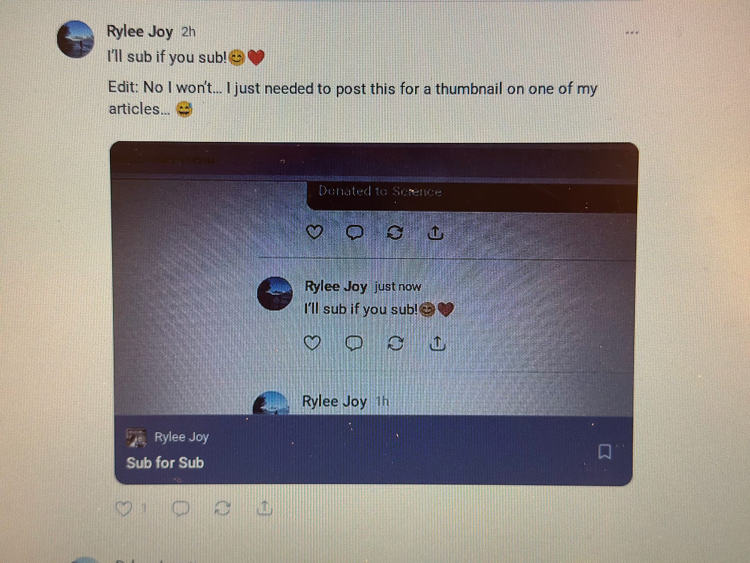Share icon under the just now note
Image resolution: width=750 pixels, height=563 pixels.
(437, 343)
